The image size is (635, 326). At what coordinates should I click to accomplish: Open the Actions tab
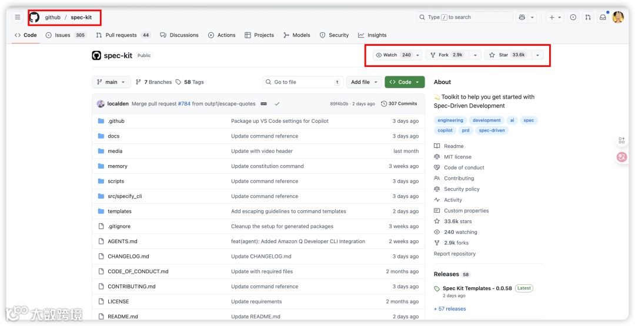[222, 35]
